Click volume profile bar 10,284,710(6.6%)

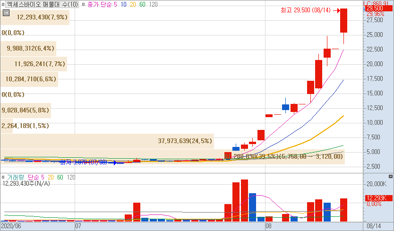pyautogui.click(x=29, y=79)
